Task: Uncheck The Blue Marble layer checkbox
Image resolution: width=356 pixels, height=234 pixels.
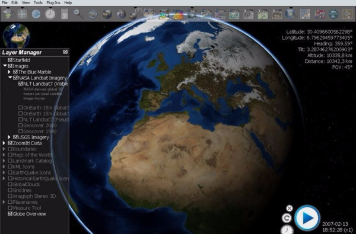Action: point(15,72)
